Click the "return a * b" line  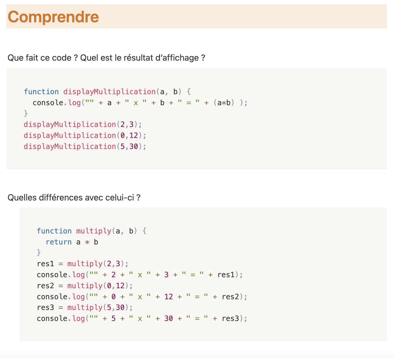tap(72, 242)
